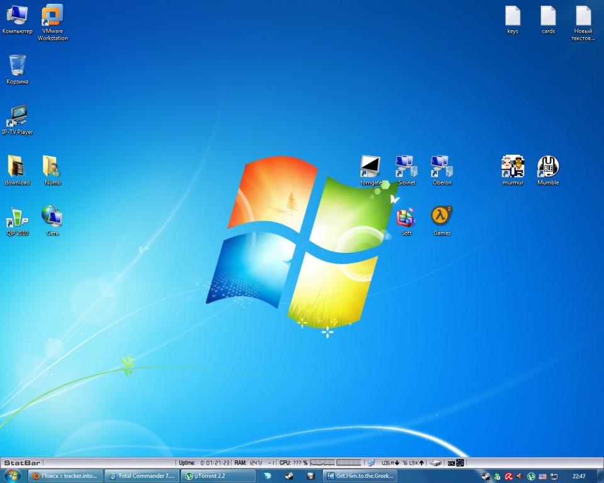The width and height of the screenshot is (604, 483).
Task: Select the Soft folder icon
Action: [406, 221]
